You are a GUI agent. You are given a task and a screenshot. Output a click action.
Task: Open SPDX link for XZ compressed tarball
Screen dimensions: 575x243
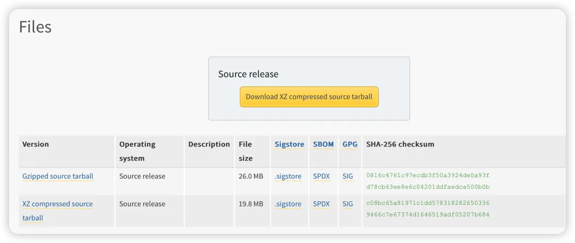click(321, 204)
